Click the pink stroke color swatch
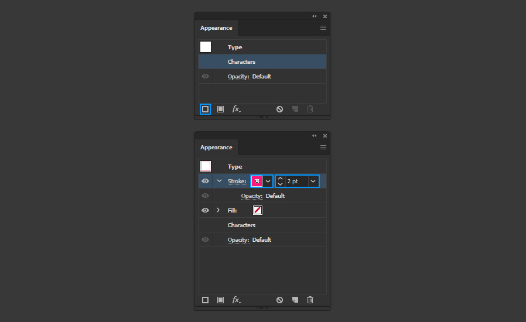The height and width of the screenshot is (322, 526). (257, 181)
